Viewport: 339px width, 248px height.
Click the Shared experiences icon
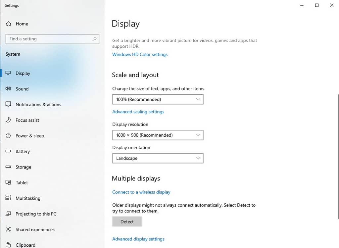click(x=8, y=229)
